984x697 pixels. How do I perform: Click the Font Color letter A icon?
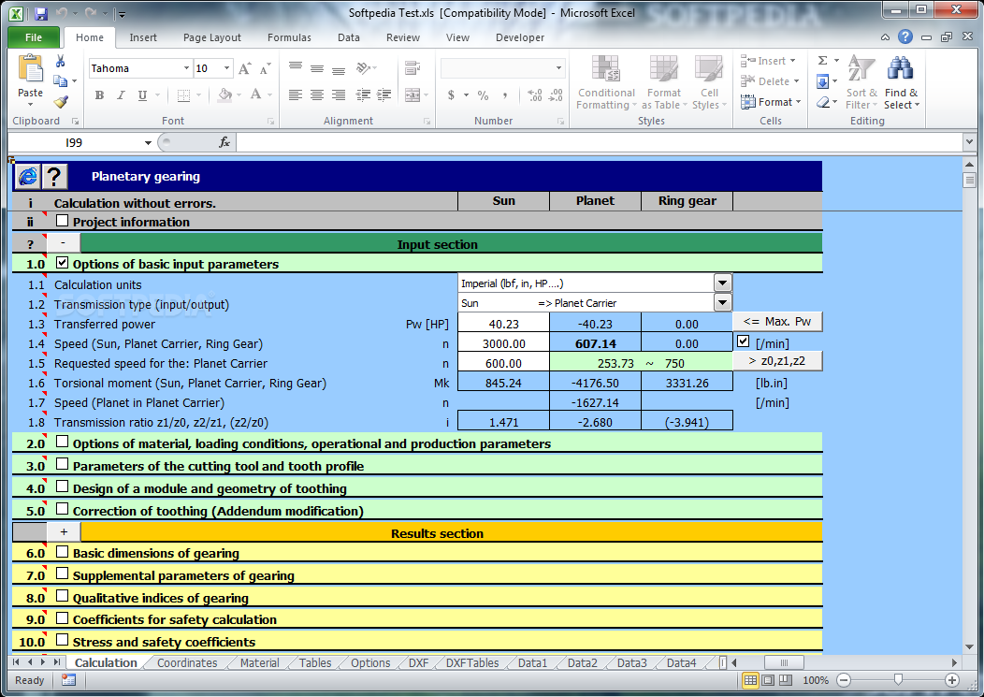click(x=255, y=94)
